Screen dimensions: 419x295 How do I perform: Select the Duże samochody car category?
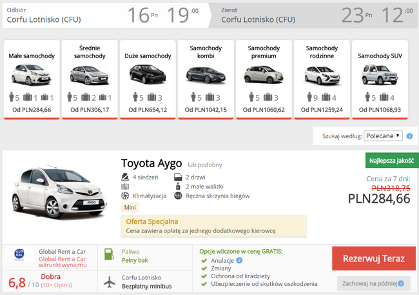(x=148, y=79)
